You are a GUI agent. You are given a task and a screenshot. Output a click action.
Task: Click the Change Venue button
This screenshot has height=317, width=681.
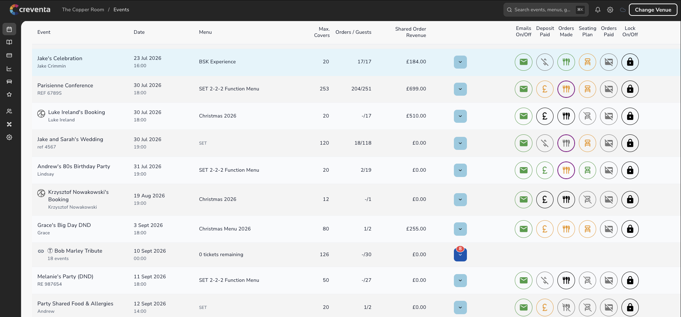pos(653,10)
